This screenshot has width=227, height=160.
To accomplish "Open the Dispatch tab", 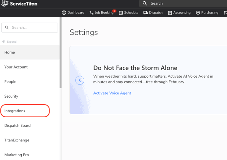I will tap(153, 13).
